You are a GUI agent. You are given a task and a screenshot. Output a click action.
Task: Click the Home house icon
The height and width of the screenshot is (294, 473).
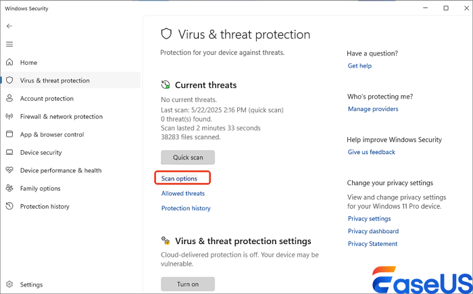pyautogui.click(x=9, y=63)
